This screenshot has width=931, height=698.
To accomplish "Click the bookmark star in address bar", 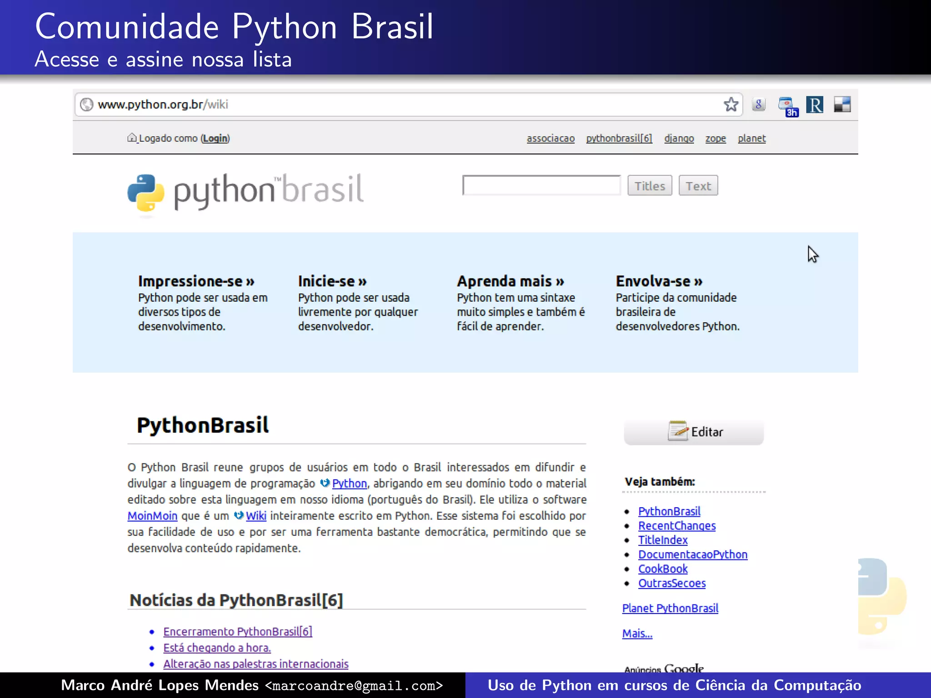I will coord(731,105).
